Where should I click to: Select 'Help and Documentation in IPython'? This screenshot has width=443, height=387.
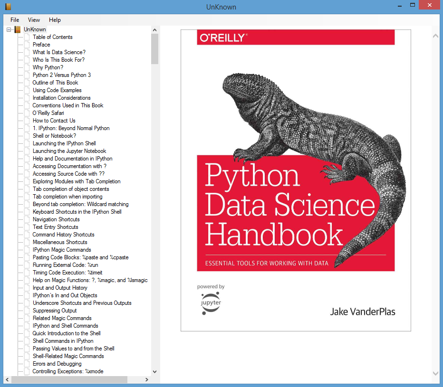(x=72, y=159)
